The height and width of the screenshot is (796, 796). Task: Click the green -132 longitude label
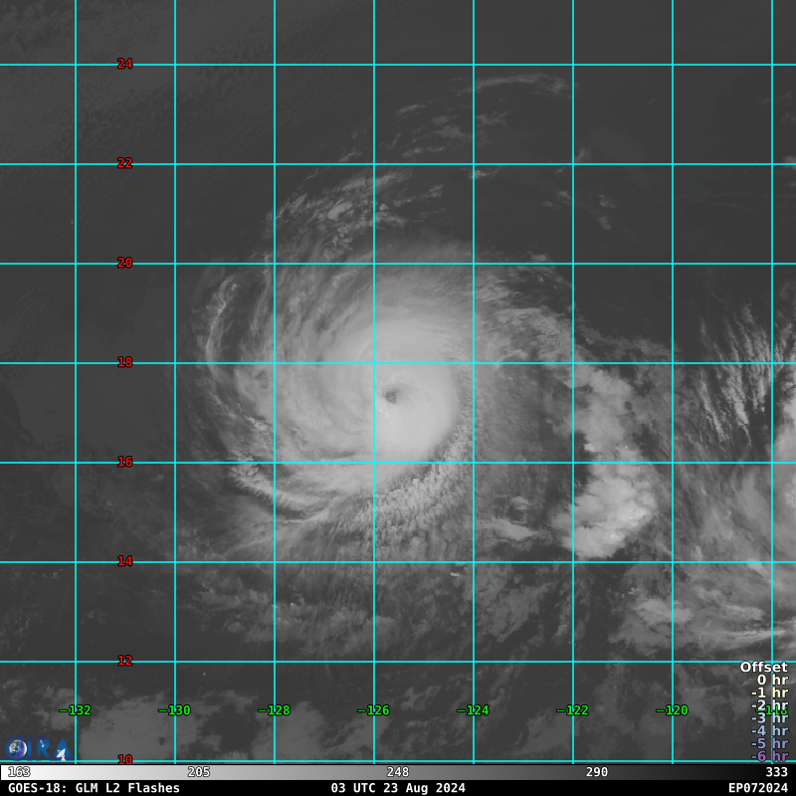tap(76, 710)
